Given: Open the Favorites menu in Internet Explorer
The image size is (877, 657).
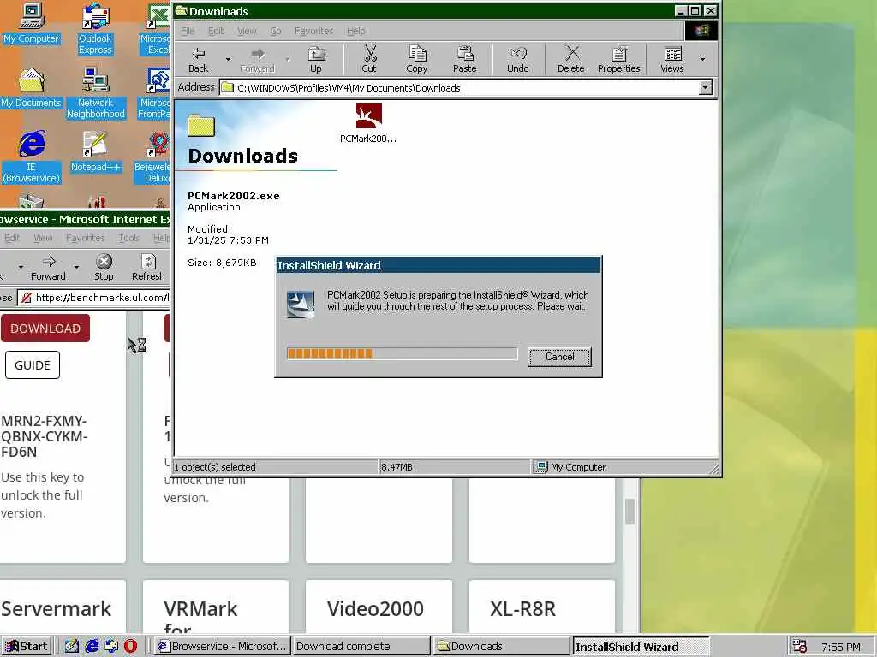Looking at the screenshot, I should click(85, 238).
